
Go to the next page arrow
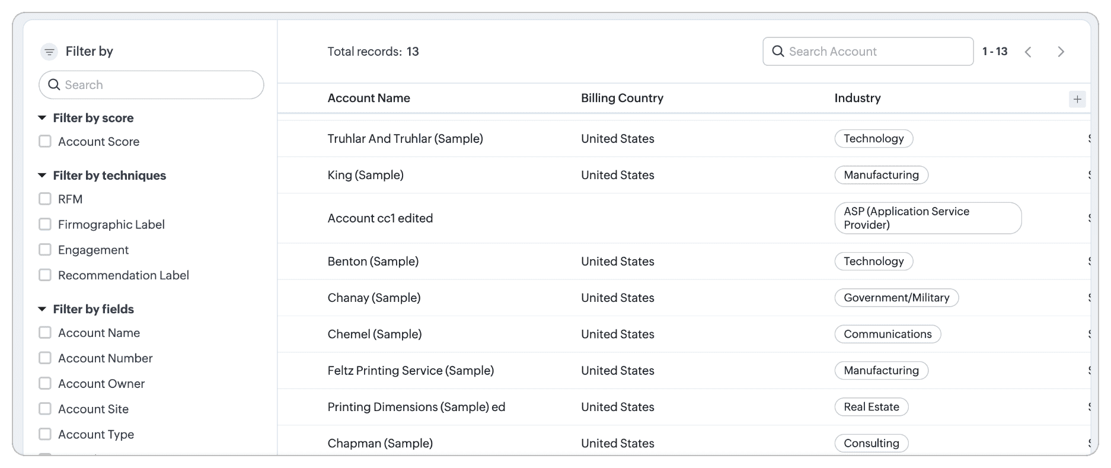[1061, 52]
